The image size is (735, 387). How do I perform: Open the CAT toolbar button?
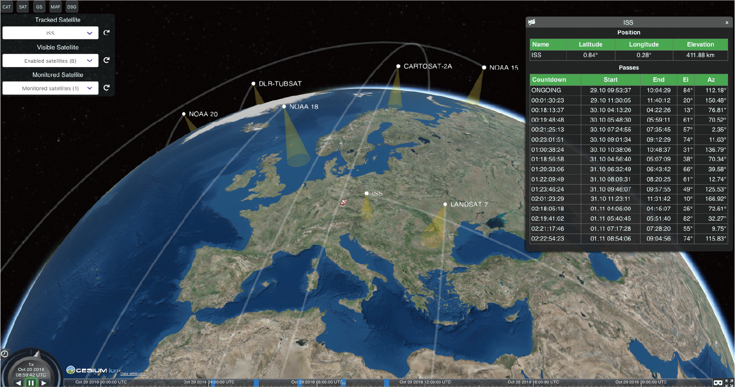[7, 7]
